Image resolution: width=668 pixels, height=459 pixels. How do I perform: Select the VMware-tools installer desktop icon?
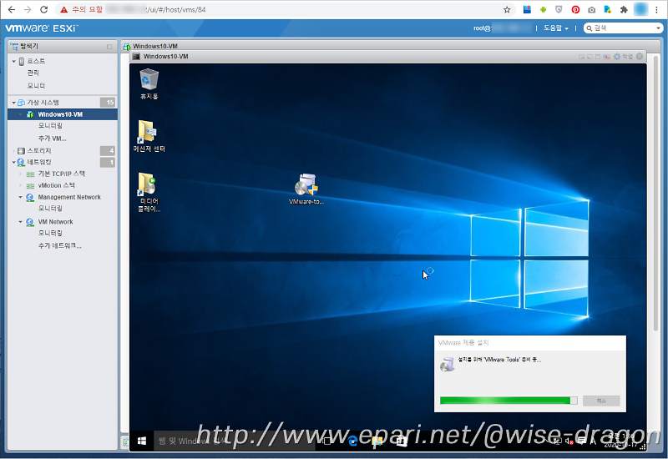click(x=306, y=189)
